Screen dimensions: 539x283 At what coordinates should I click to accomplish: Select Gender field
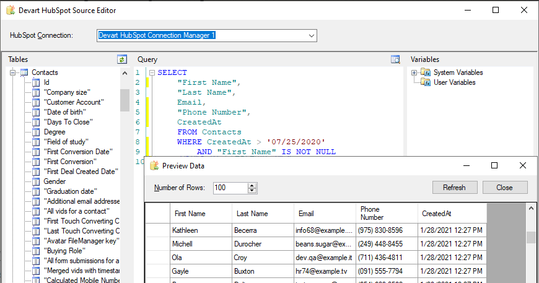55,181
